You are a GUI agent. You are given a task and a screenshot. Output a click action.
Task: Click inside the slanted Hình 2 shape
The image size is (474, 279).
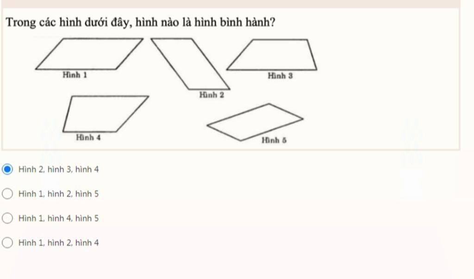pos(190,64)
